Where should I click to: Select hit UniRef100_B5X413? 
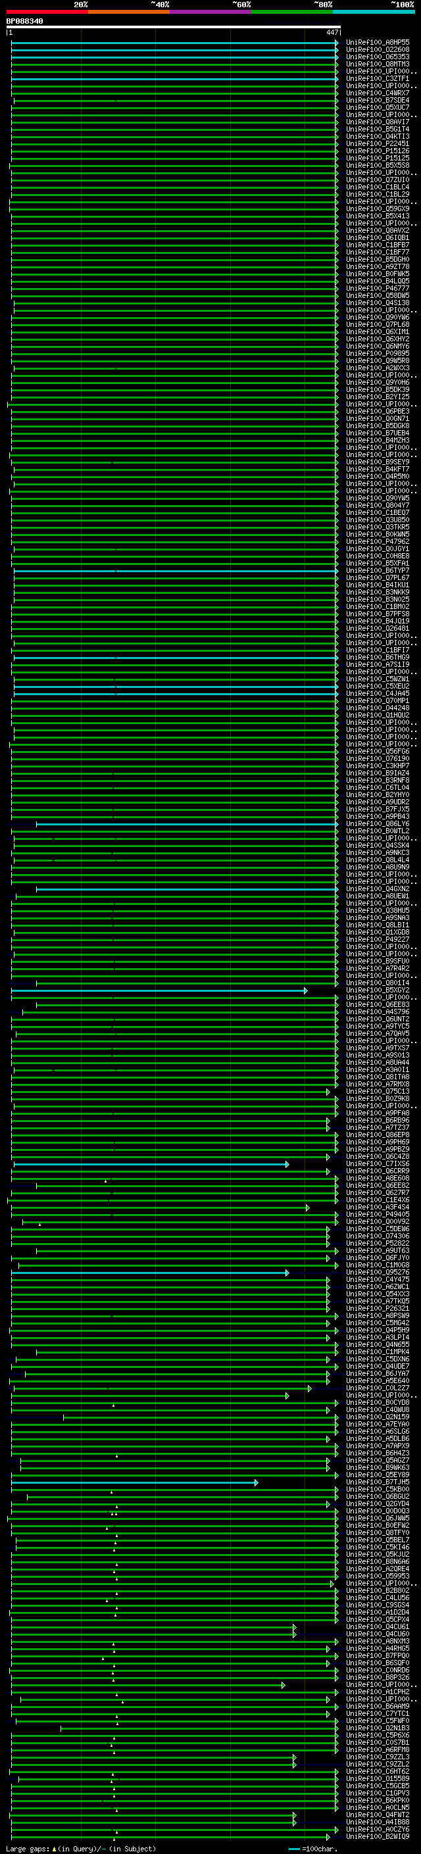pyautogui.click(x=378, y=216)
